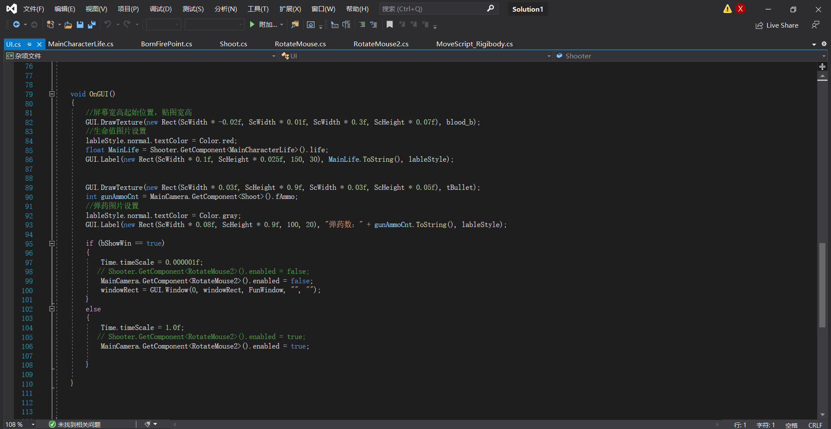Image resolution: width=831 pixels, height=429 pixels.
Task: Click the warning notification triangle icon
Action: pyautogui.click(x=728, y=9)
